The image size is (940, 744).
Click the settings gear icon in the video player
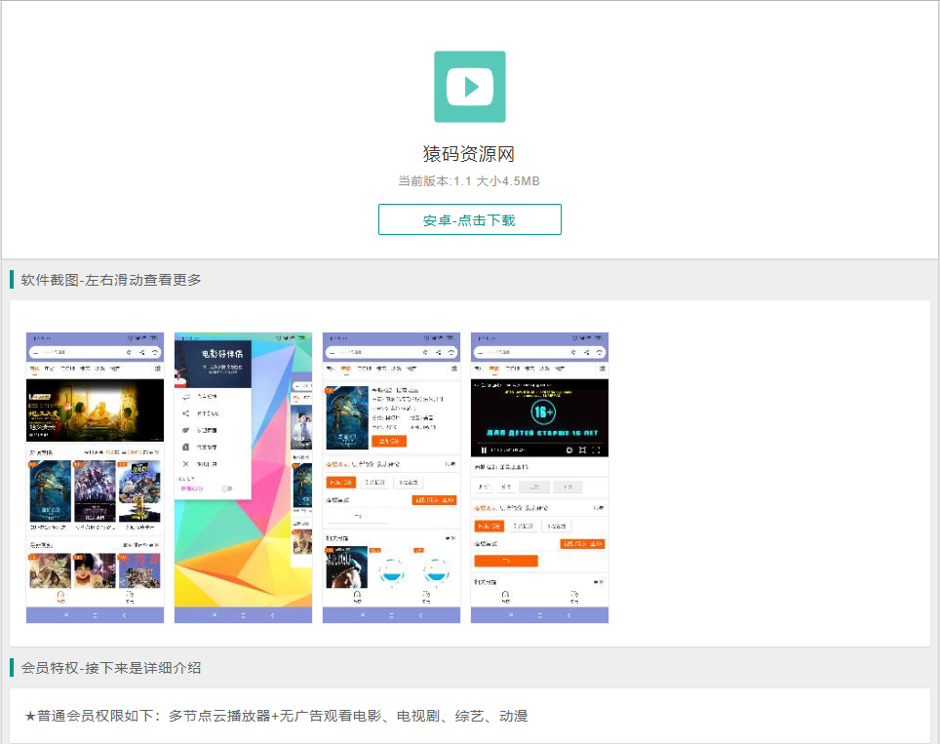(569, 450)
